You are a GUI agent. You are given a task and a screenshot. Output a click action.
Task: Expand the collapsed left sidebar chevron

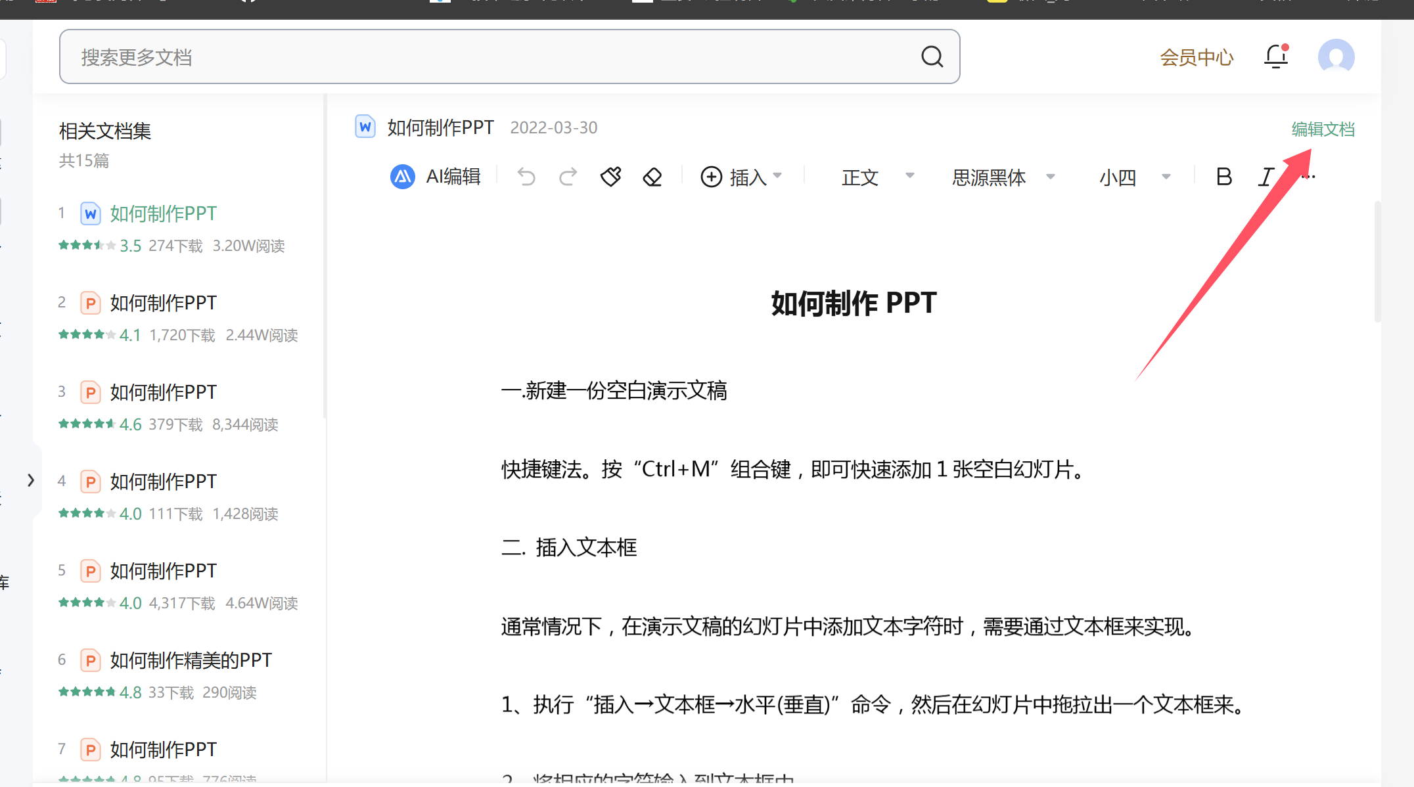pyautogui.click(x=30, y=480)
